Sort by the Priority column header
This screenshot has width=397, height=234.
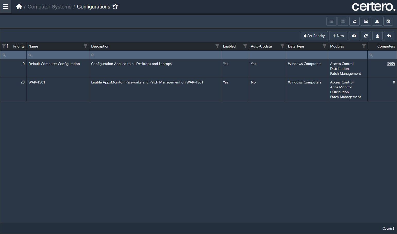[19, 46]
